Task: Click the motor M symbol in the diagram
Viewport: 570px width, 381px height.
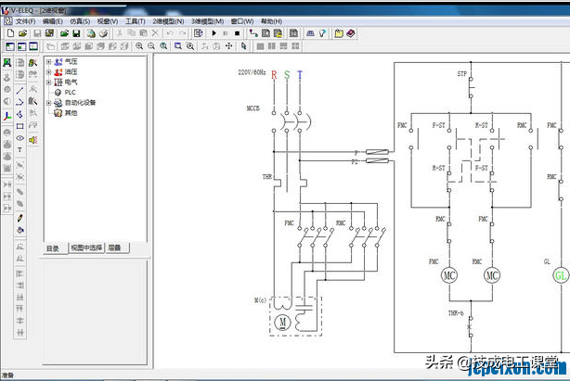Action: click(x=282, y=322)
